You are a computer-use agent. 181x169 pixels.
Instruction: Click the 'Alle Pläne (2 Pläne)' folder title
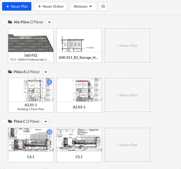click(x=28, y=22)
